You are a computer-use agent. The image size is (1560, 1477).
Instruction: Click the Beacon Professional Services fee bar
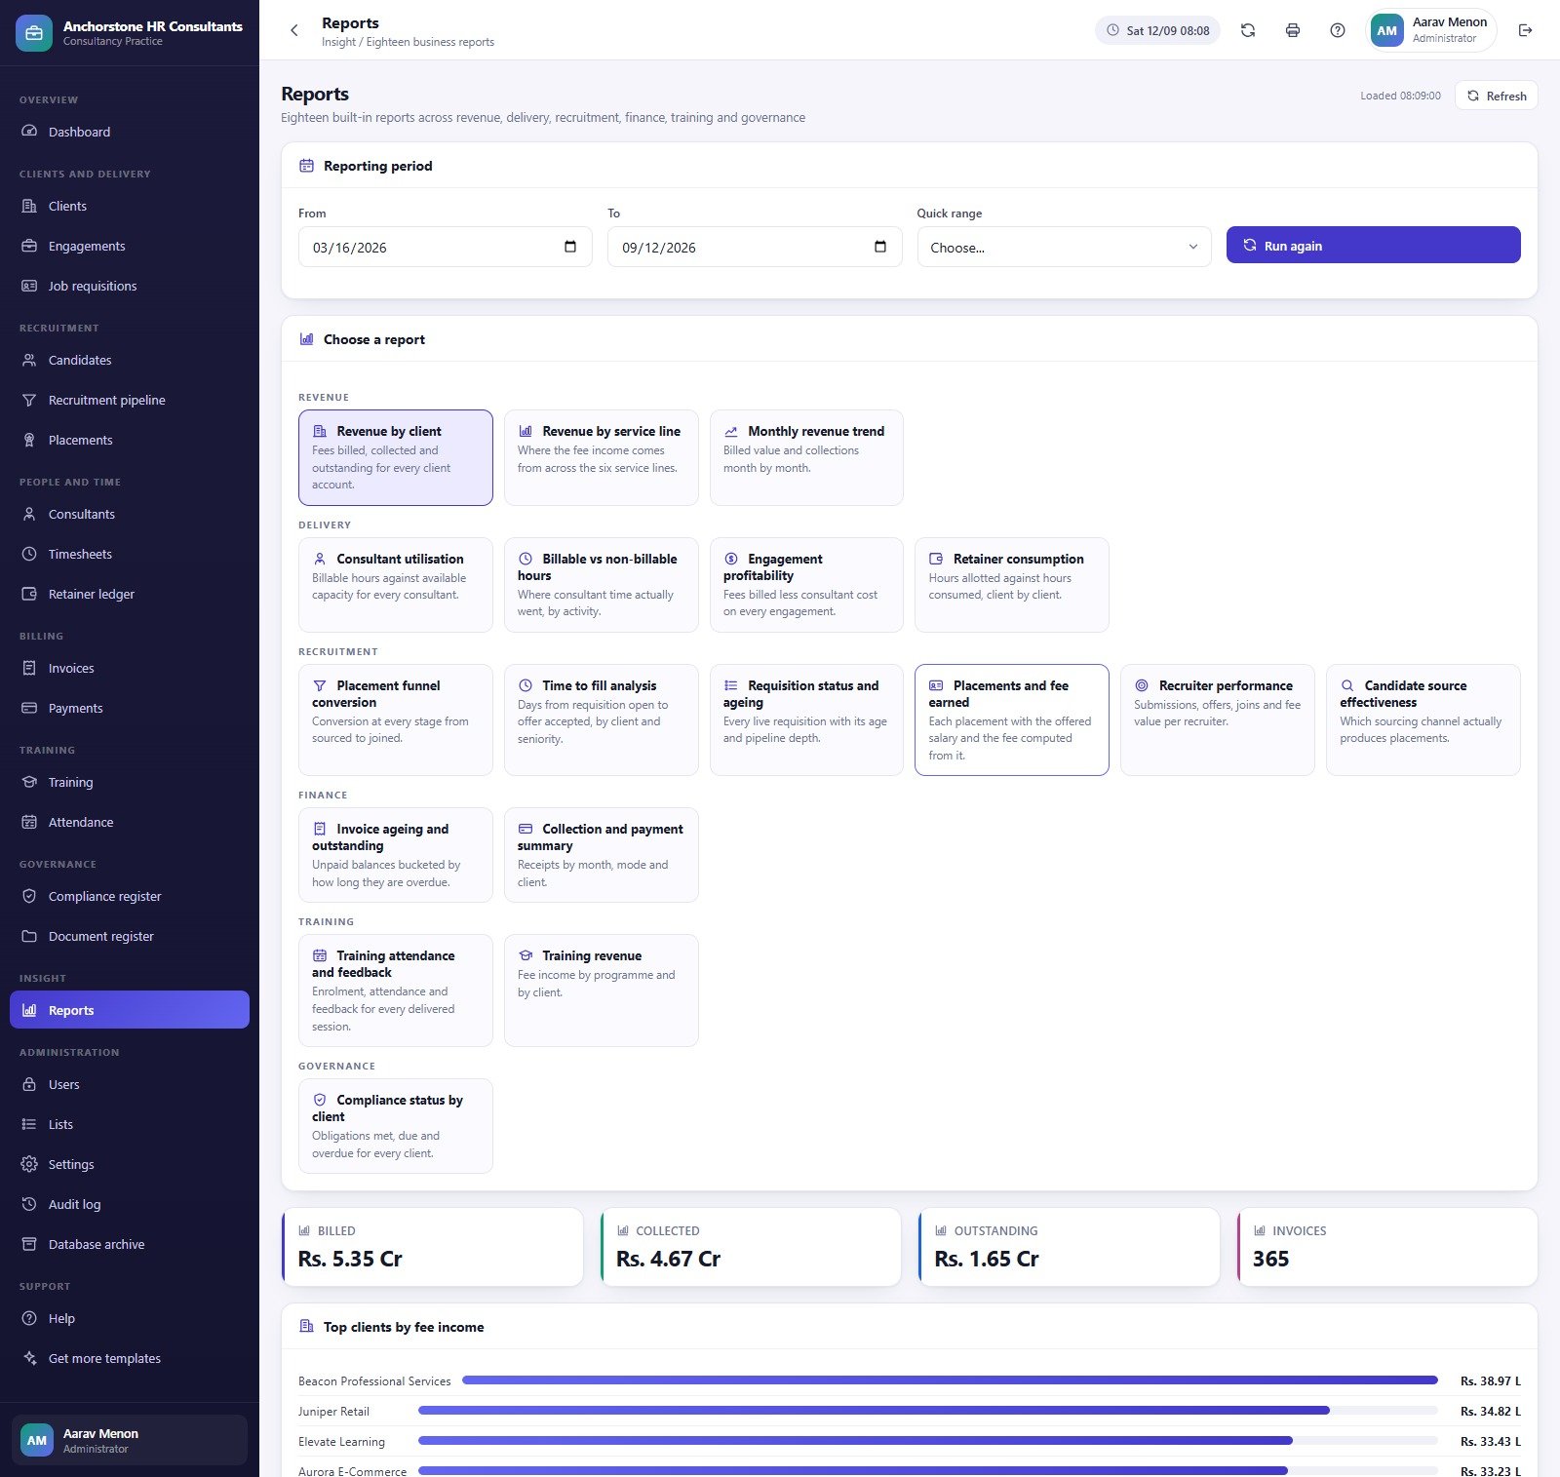(950, 1380)
